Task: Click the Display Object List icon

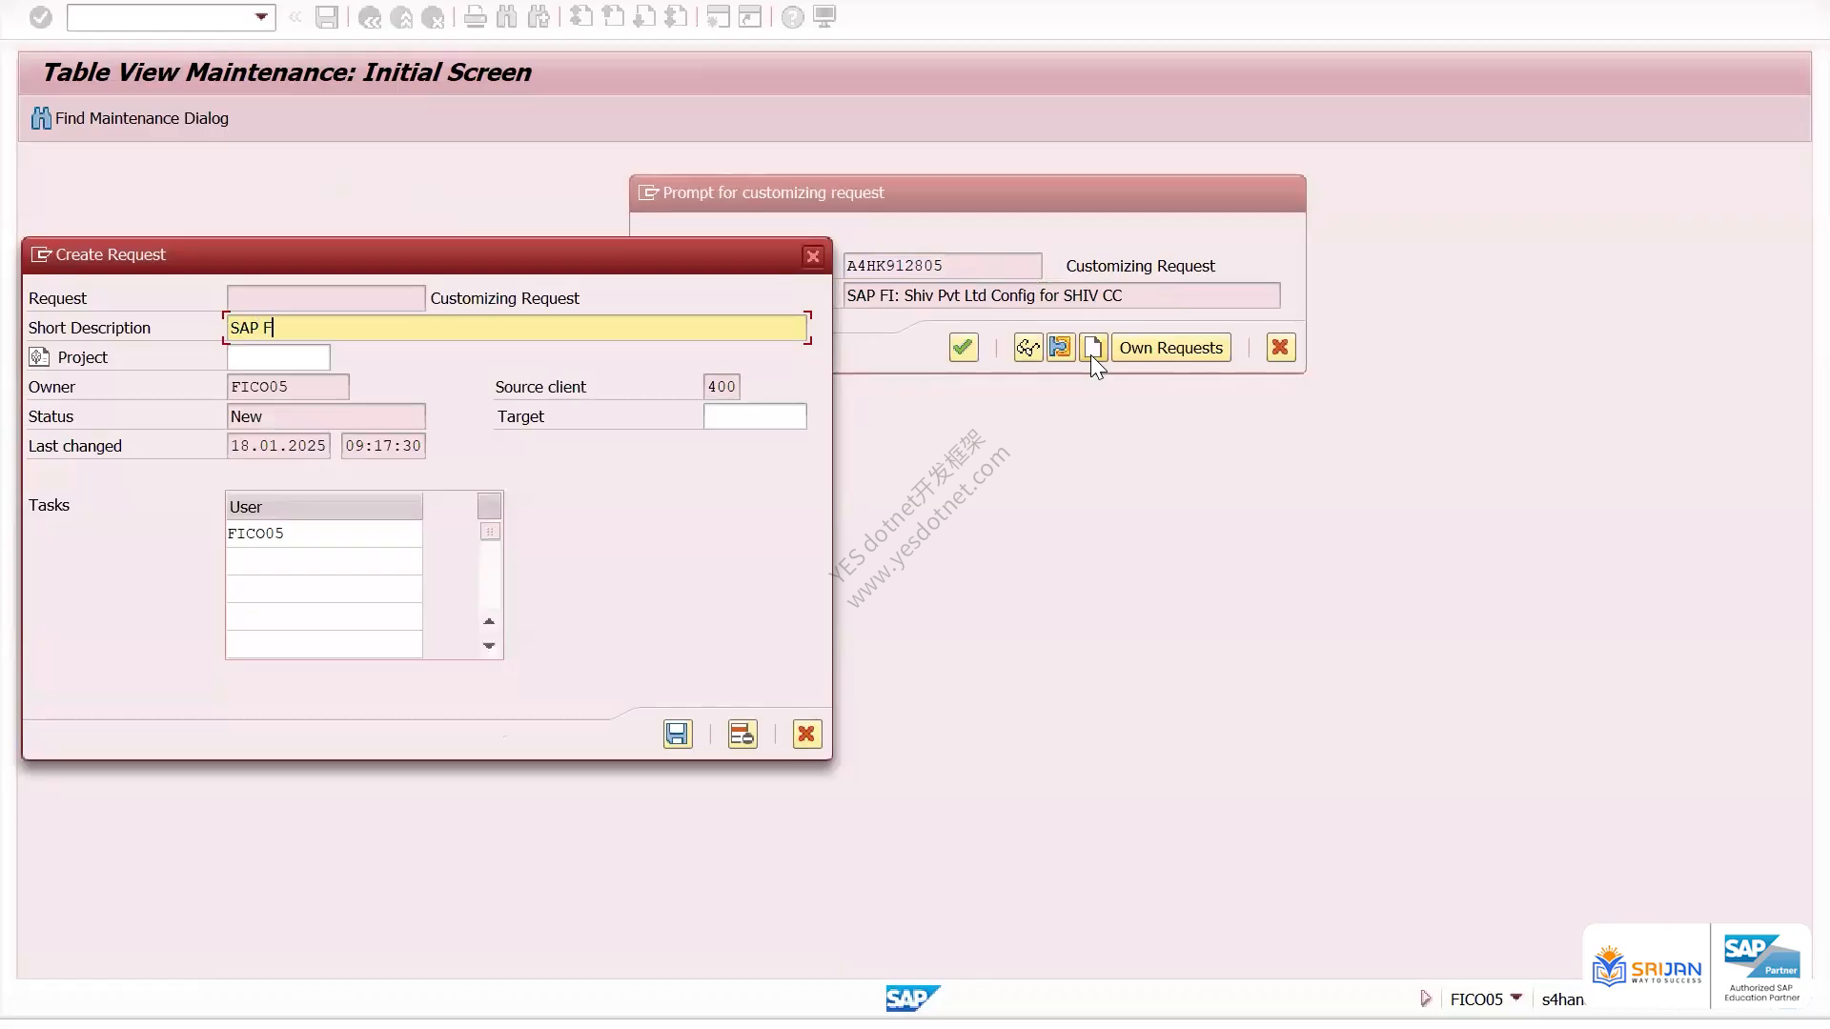Action: point(1060,348)
